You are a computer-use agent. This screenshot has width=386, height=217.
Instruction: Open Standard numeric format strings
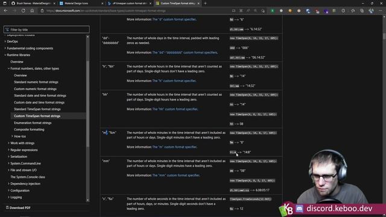tap(36, 82)
